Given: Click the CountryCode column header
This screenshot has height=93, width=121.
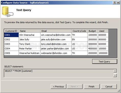Looking at the screenshot, I should 79,31.
